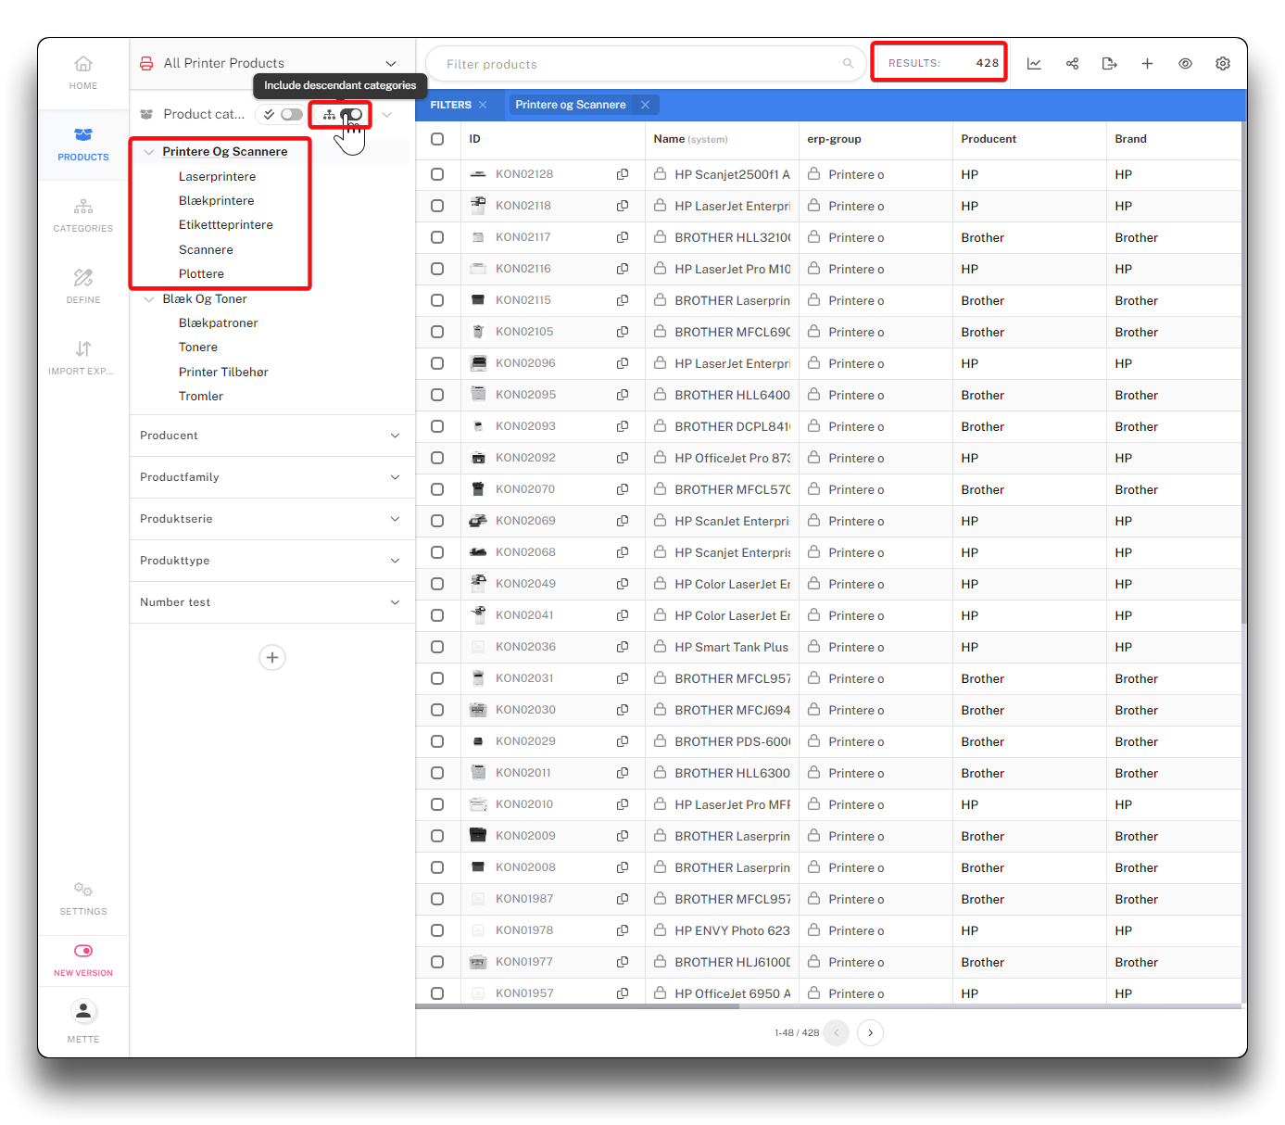The height and width of the screenshot is (1125, 1285).
Task: Select all rows with header checkbox
Action: coord(437,139)
